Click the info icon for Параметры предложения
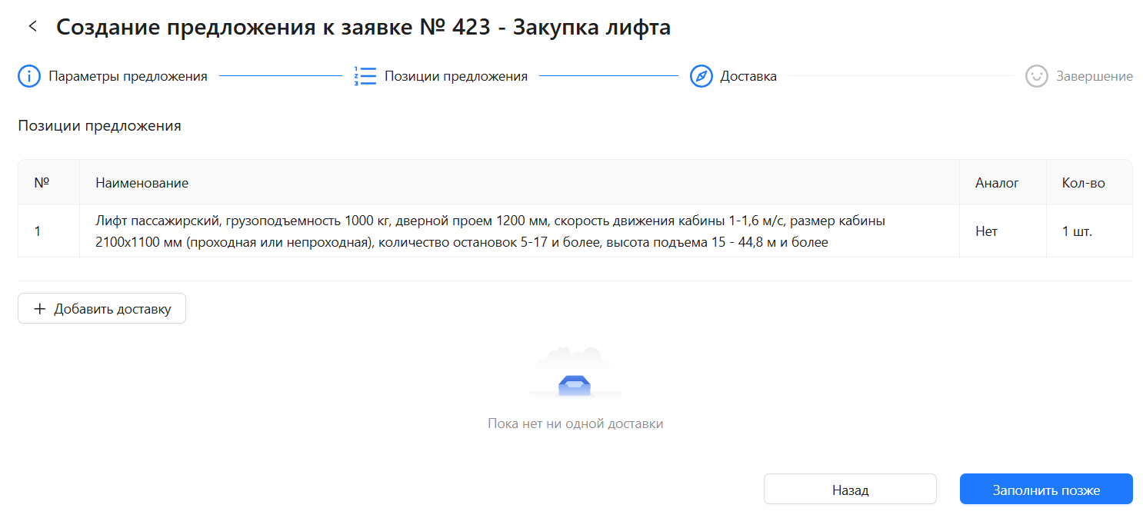 click(29, 77)
